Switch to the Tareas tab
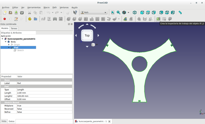Viewport: 205px width, 124px height. click(14, 28)
